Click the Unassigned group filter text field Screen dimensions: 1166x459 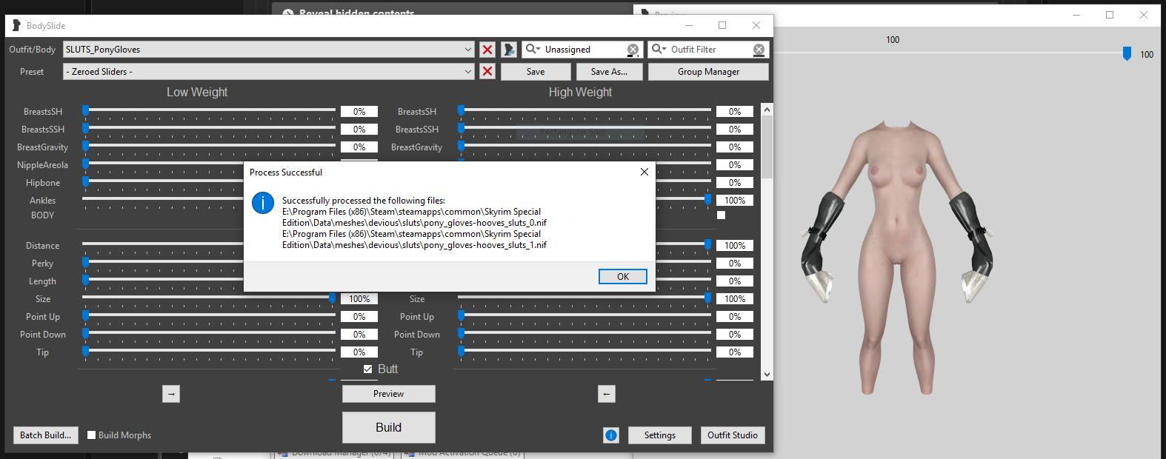[584, 50]
